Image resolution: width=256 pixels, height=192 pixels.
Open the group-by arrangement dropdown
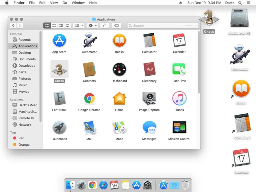tap(79, 25)
